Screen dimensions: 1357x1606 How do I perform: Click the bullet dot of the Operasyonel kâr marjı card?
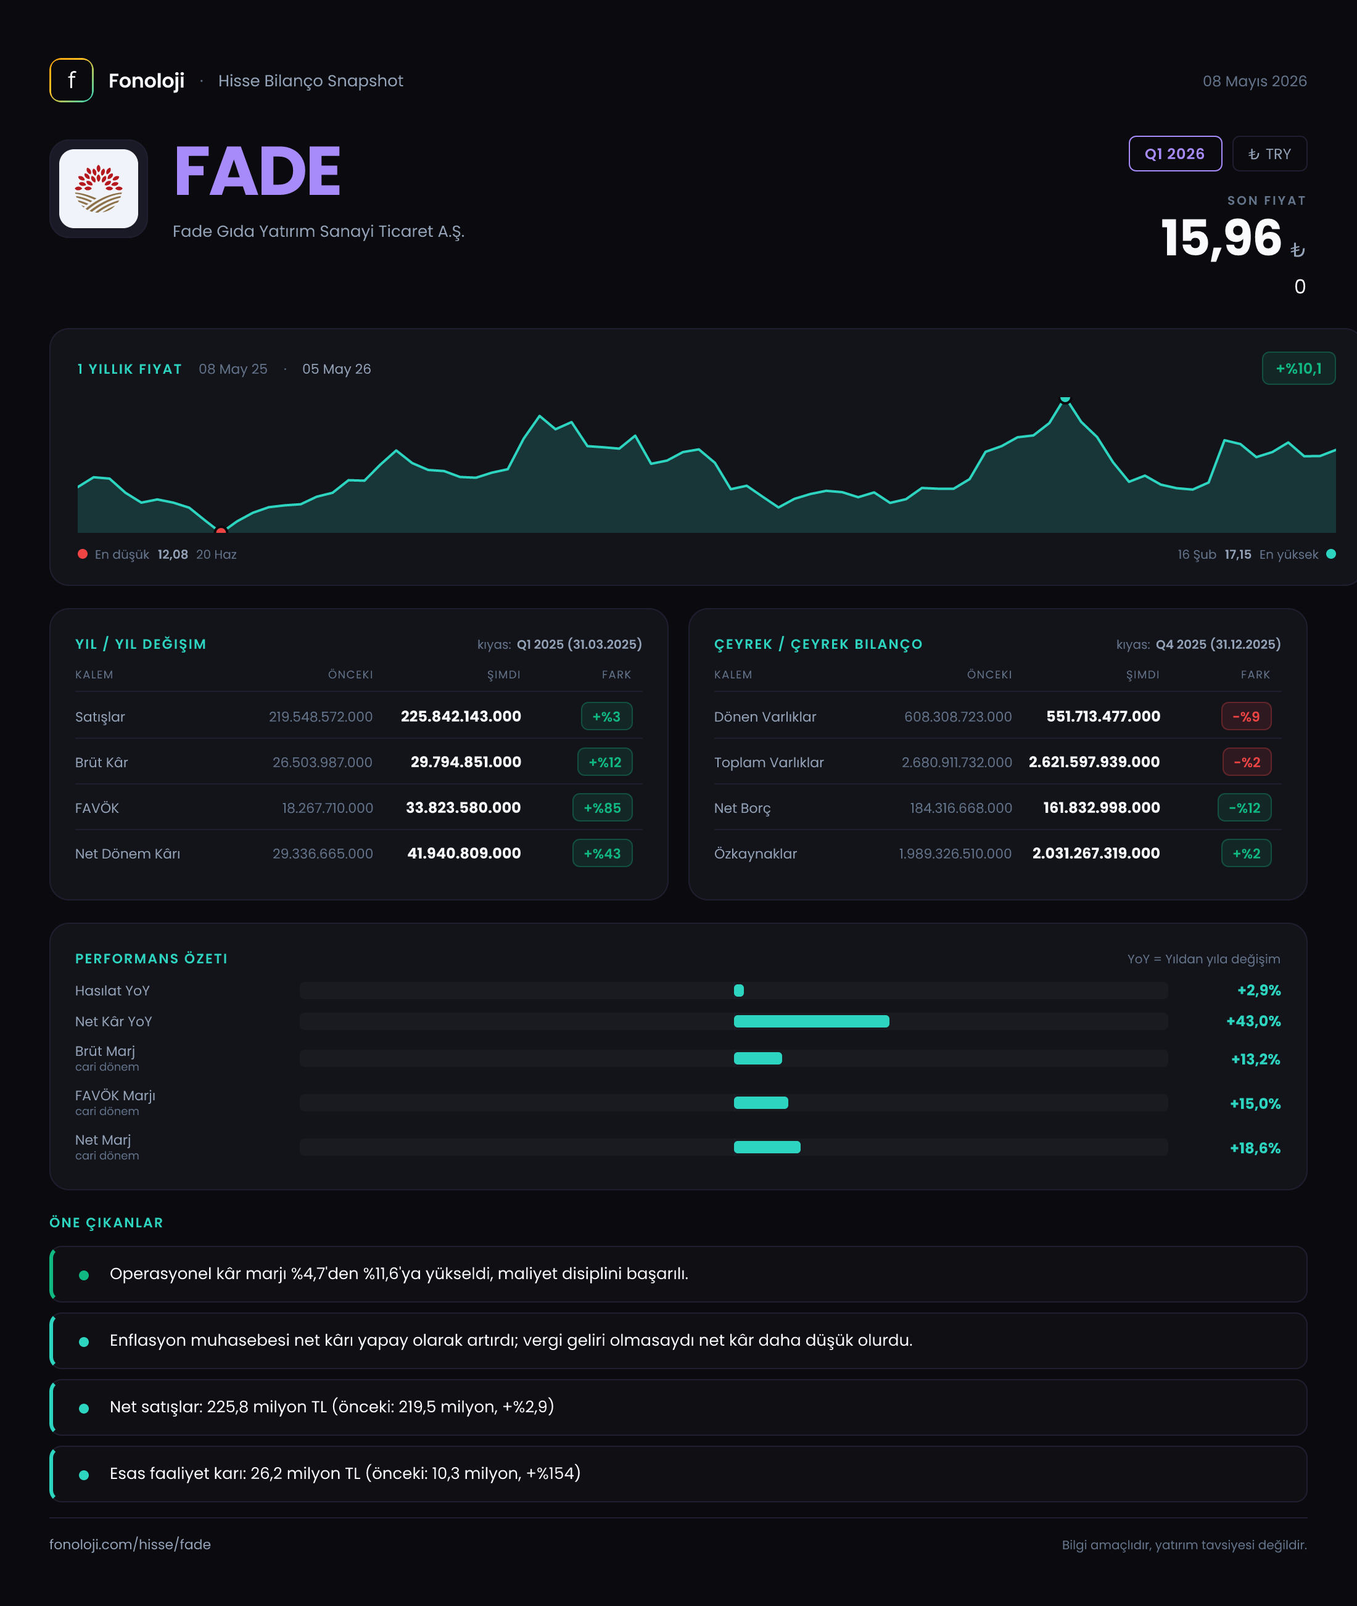84,1274
